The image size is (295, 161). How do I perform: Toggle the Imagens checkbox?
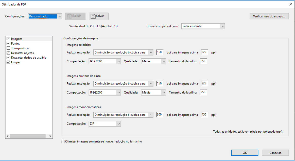tap(8, 39)
